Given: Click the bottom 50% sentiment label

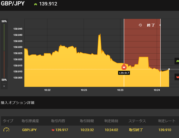Looking at the screenshot, I should point(4,80).
